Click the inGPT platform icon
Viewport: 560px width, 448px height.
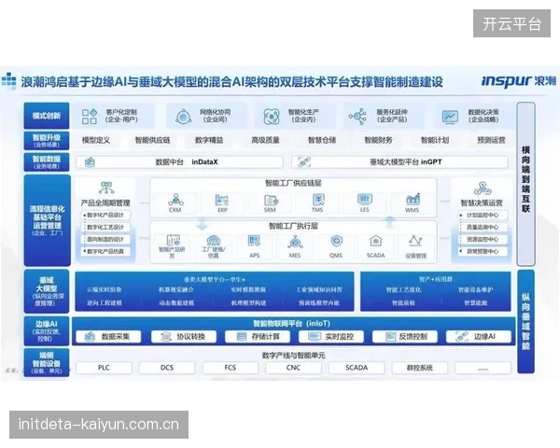coord(304,162)
